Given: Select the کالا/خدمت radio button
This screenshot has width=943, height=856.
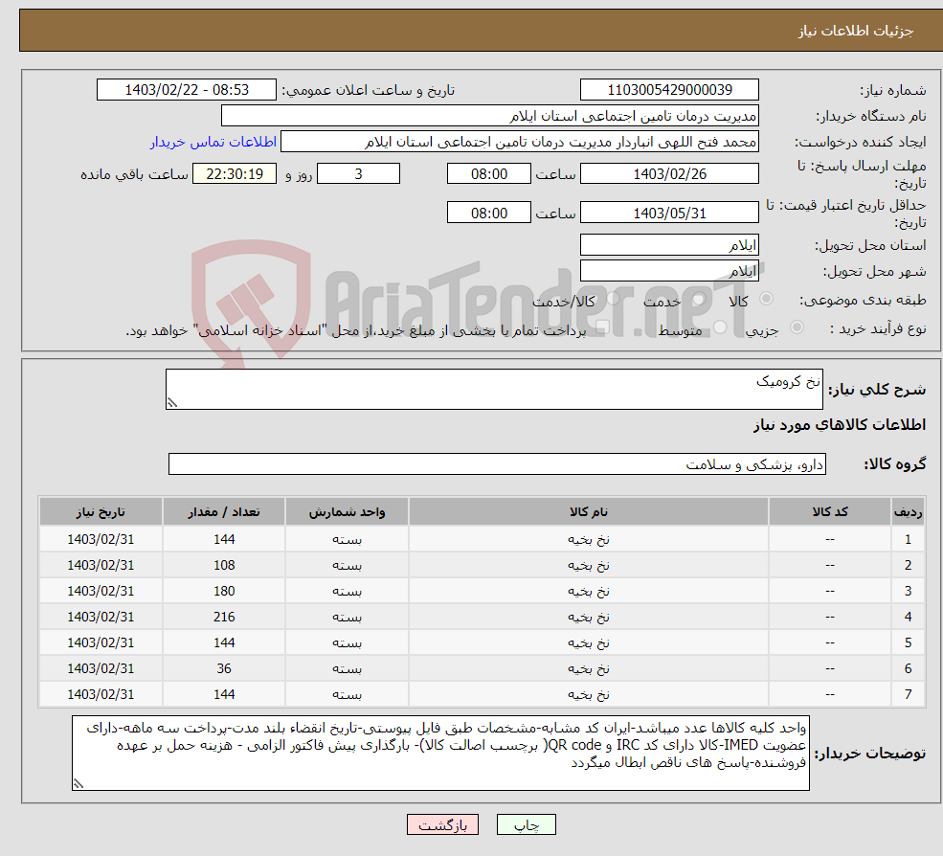Looking at the screenshot, I should (x=613, y=299).
